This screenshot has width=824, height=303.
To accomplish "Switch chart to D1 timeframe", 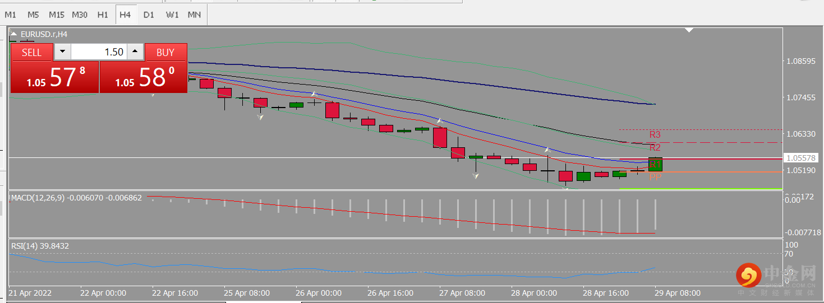I will 148,15.
